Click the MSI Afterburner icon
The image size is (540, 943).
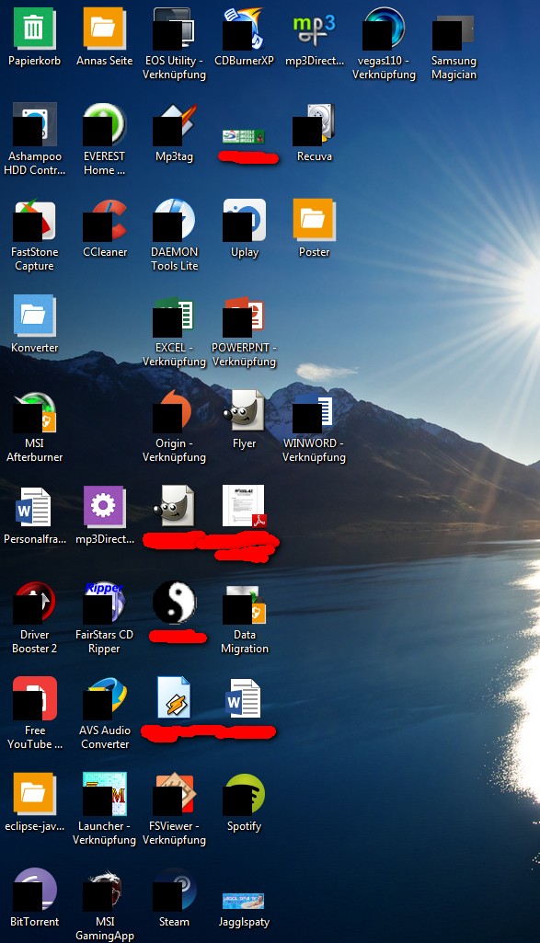tap(34, 410)
